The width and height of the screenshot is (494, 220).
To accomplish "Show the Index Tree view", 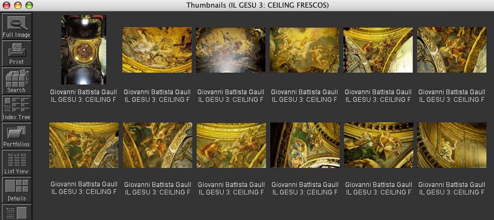I will (16, 109).
